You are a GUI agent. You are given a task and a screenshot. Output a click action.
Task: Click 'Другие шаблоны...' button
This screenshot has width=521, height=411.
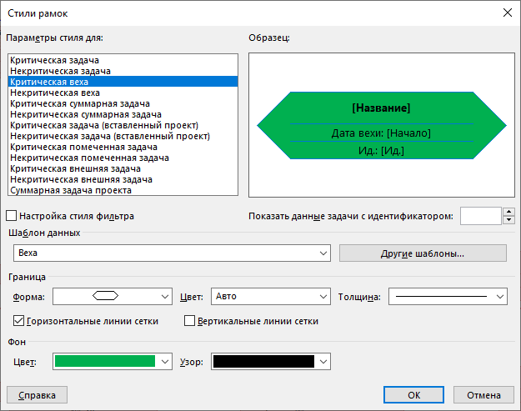tap(423, 253)
